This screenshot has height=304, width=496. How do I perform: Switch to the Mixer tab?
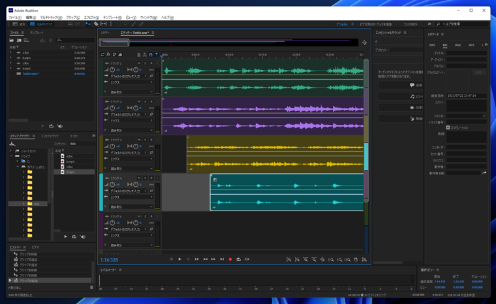point(105,33)
